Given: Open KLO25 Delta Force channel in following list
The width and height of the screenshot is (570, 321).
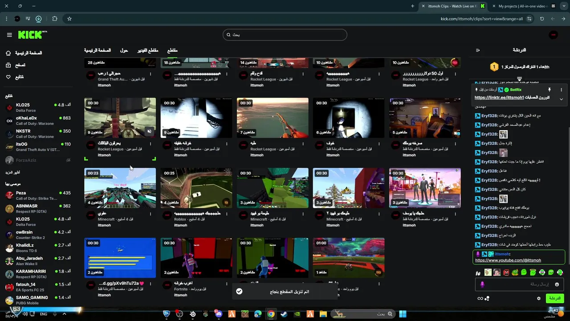Looking at the screenshot, I should point(38,107).
